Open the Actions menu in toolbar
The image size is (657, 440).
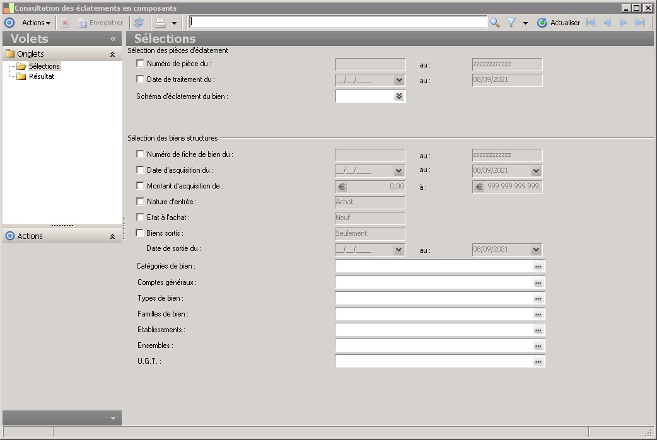tap(36, 23)
